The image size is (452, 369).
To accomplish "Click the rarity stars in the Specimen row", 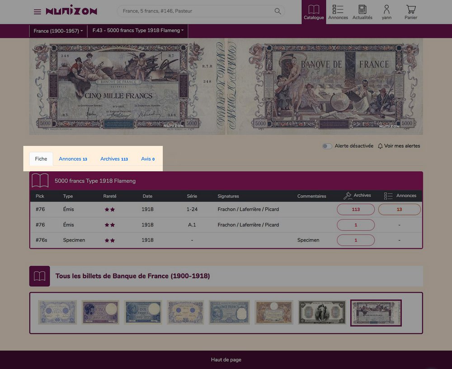I will [x=110, y=240].
